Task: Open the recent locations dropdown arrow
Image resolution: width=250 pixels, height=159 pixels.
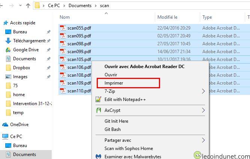Action: (x=20, y=5)
